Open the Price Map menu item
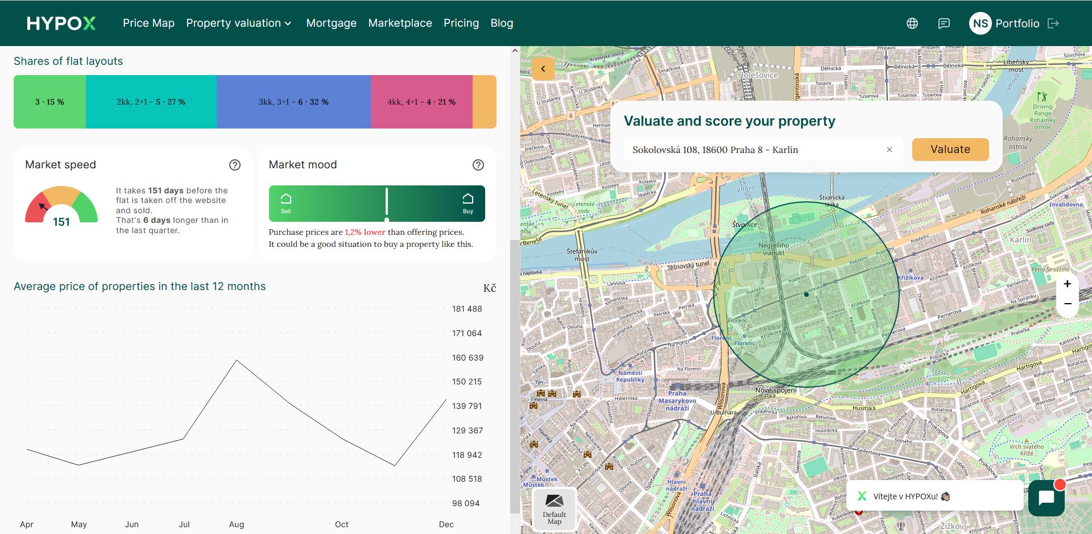1092x534 pixels. [148, 23]
